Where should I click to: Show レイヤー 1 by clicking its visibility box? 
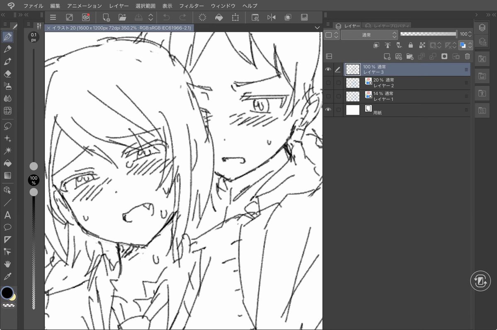tap(328, 96)
